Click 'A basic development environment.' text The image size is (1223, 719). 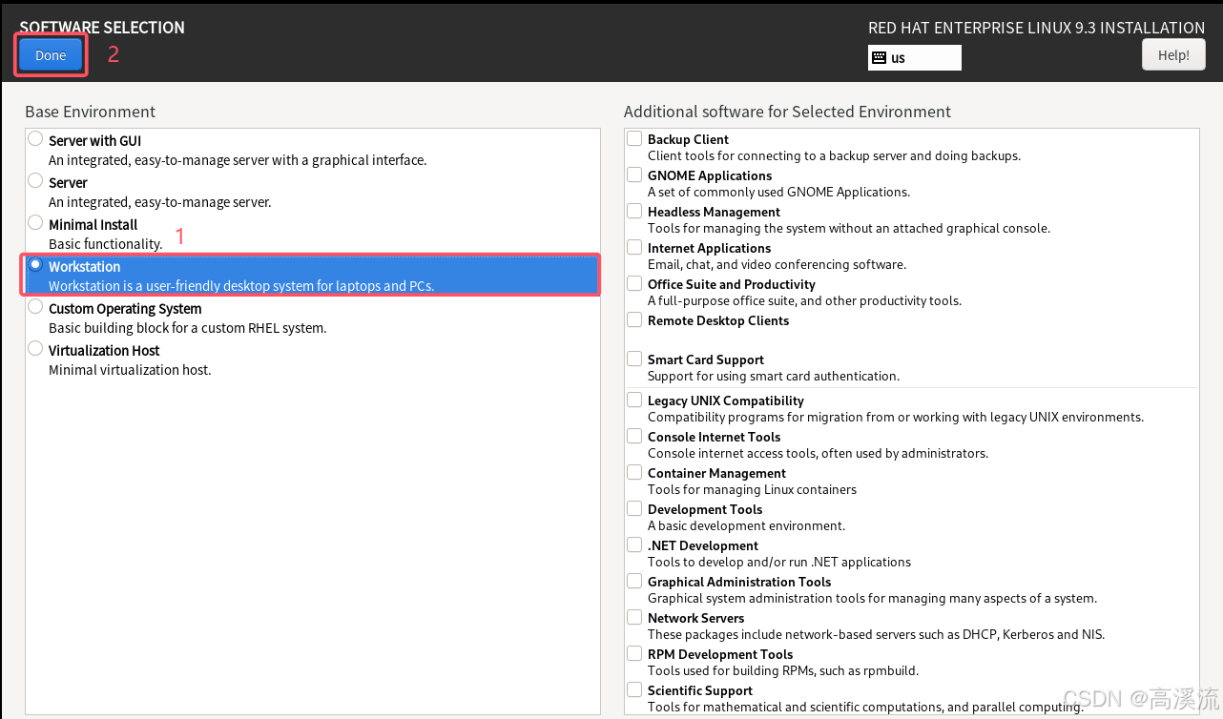[x=746, y=526]
